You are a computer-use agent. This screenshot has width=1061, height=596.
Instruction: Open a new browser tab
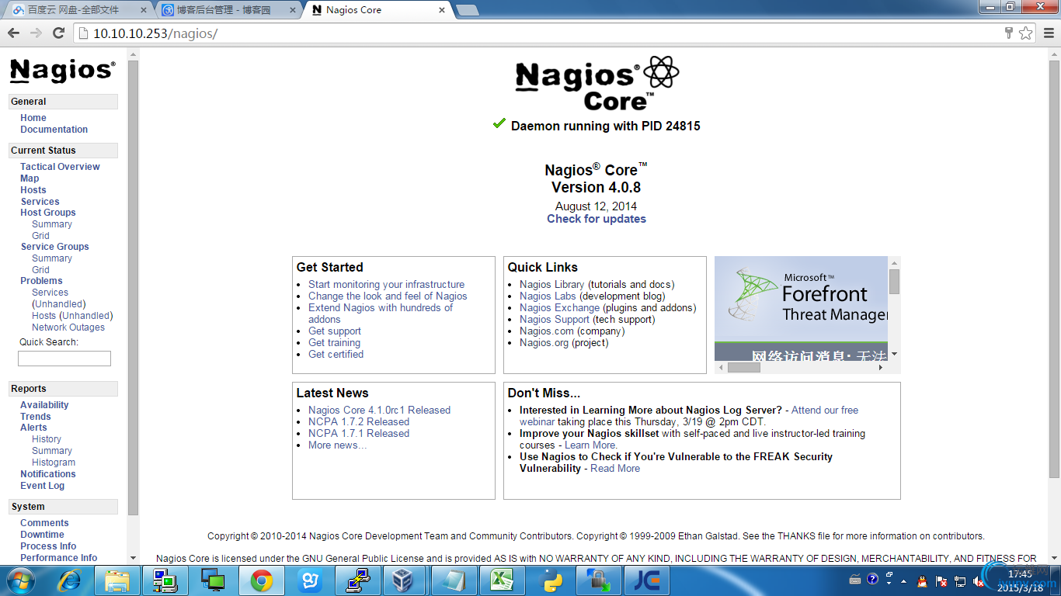coord(467,10)
